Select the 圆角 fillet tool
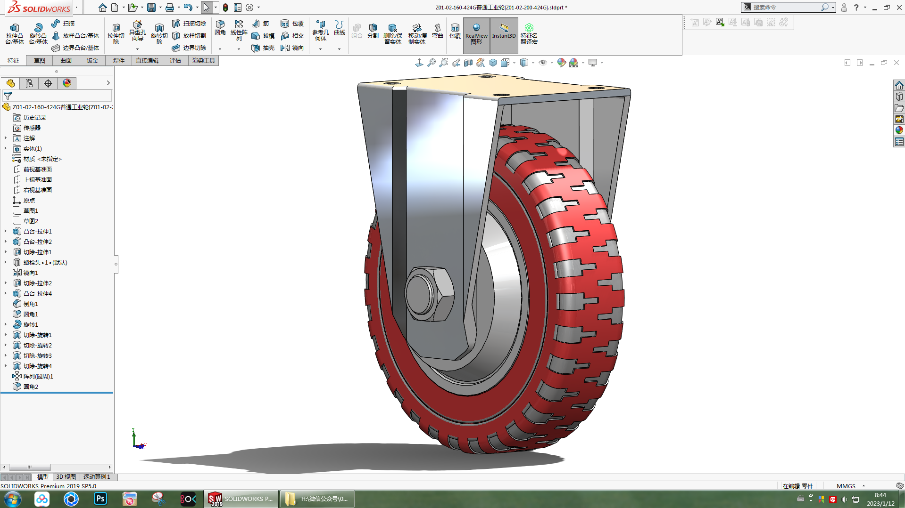The width and height of the screenshot is (905, 508). click(220, 28)
